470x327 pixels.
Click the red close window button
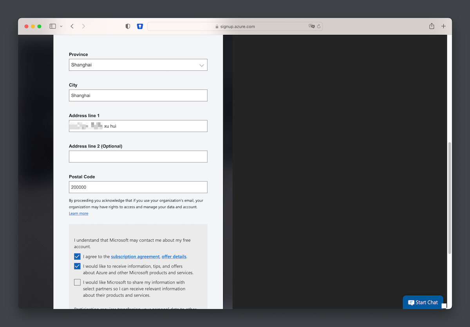coord(27,26)
